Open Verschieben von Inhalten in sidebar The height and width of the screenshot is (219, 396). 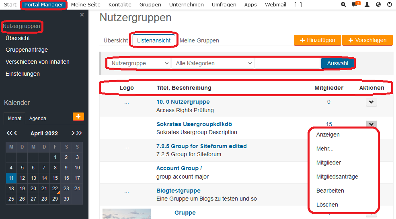[x=37, y=62]
